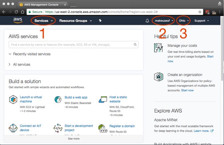Click the Register a domain link

point(122,126)
